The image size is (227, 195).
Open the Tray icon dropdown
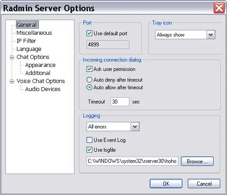(x=185, y=35)
